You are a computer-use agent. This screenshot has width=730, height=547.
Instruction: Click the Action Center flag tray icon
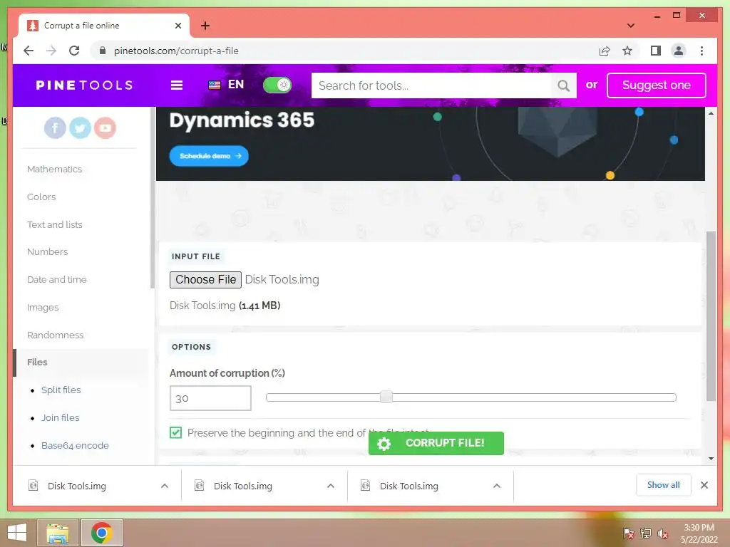(628, 533)
